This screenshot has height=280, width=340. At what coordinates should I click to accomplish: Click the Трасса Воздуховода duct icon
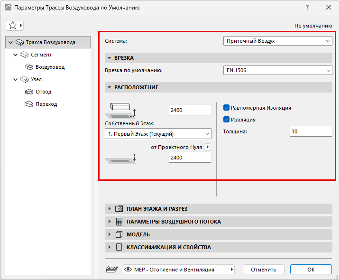(19, 42)
